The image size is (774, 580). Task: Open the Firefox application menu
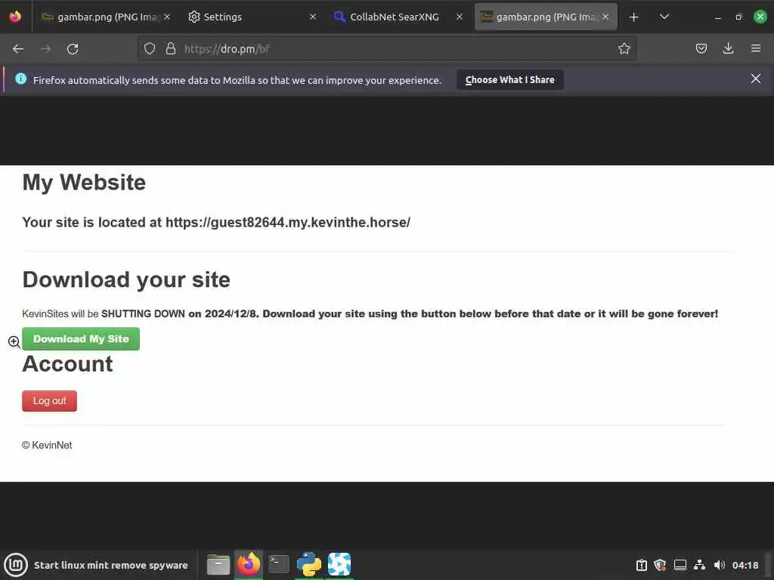(756, 48)
